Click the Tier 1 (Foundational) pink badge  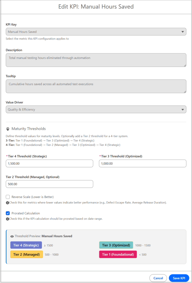pos(118,255)
